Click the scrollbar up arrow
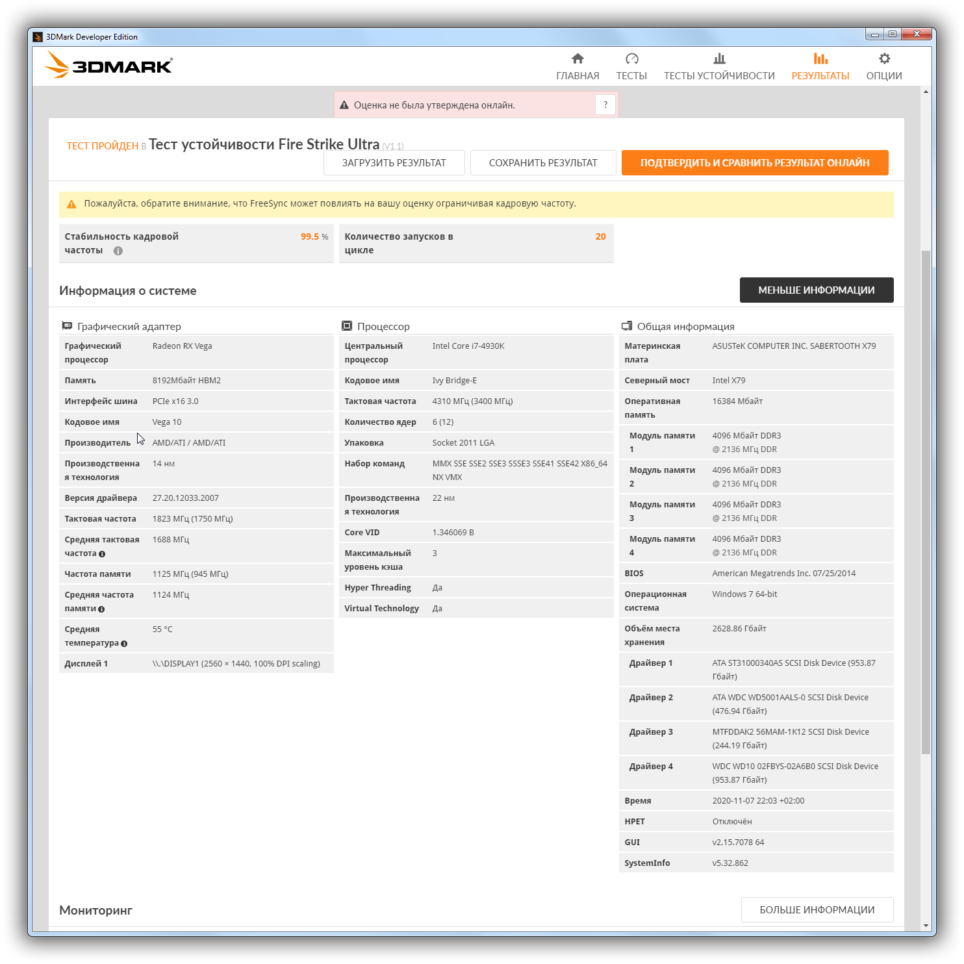This screenshot has width=964, height=964. coord(926,92)
